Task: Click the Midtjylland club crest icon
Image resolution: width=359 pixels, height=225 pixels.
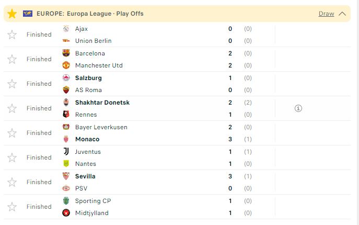Action: point(66,213)
